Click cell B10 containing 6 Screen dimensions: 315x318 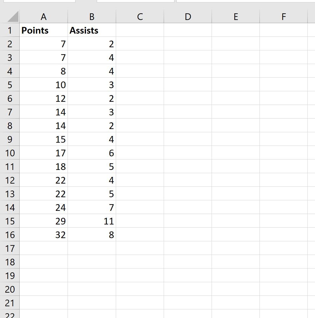[92, 153]
